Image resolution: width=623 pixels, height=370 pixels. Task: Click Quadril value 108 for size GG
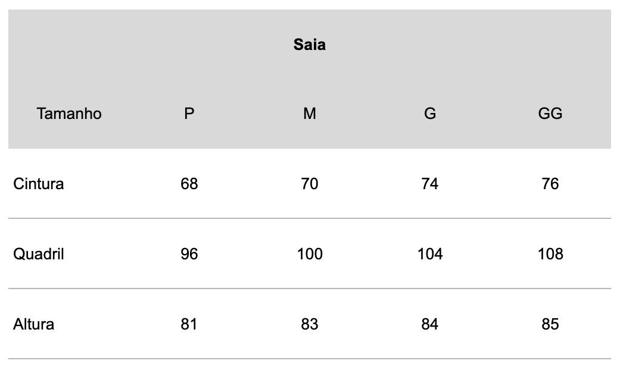550,254
